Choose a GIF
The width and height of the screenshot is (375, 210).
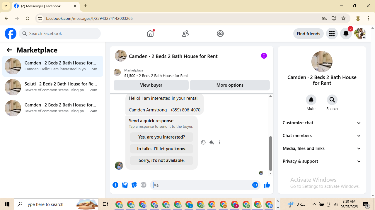(x=144, y=185)
